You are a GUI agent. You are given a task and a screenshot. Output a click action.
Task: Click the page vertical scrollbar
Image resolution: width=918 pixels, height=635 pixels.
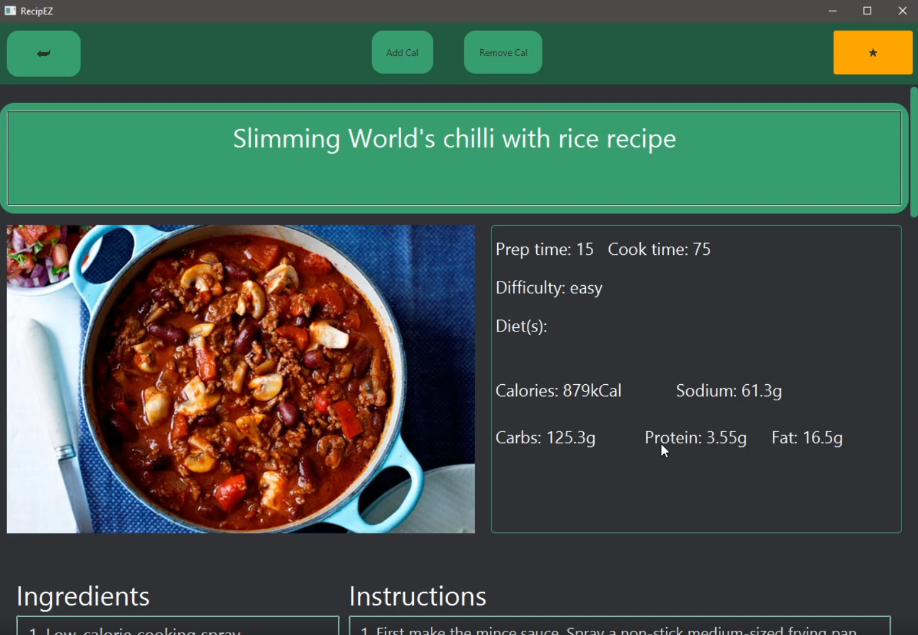(914, 152)
